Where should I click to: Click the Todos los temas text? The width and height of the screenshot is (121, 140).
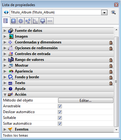16,135
